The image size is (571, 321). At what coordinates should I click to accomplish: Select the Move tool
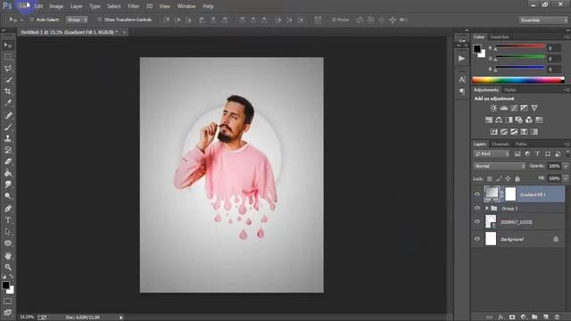pos(8,45)
